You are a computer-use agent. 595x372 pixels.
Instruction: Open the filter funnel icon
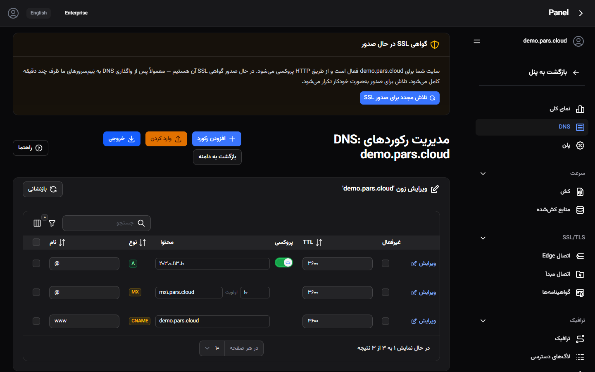(x=52, y=223)
